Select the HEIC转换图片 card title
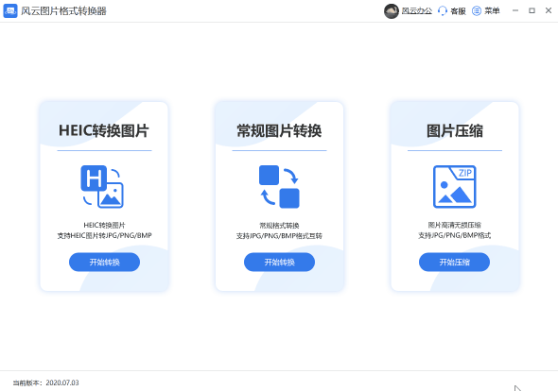This screenshot has height=391, width=558. coord(104,130)
